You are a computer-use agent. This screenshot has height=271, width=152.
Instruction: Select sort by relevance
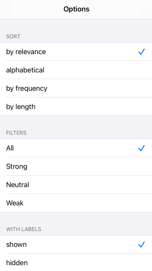click(76, 52)
